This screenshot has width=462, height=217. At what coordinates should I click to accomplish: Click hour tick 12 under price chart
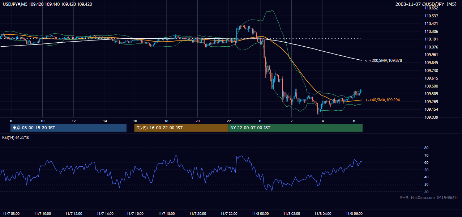(x=74, y=121)
